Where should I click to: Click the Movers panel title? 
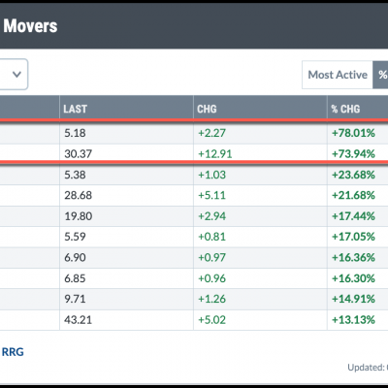click(x=30, y=26)
